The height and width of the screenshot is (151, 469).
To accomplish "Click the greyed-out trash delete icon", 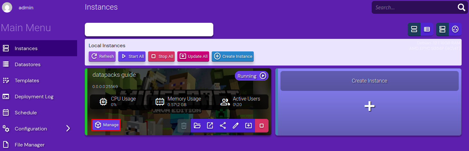I will tap(184, 126).
